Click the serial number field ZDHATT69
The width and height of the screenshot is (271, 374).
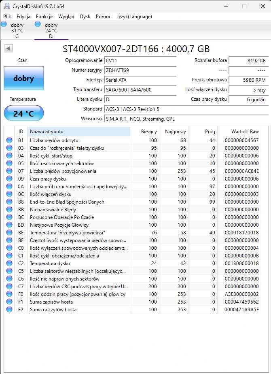coord(140,70)
